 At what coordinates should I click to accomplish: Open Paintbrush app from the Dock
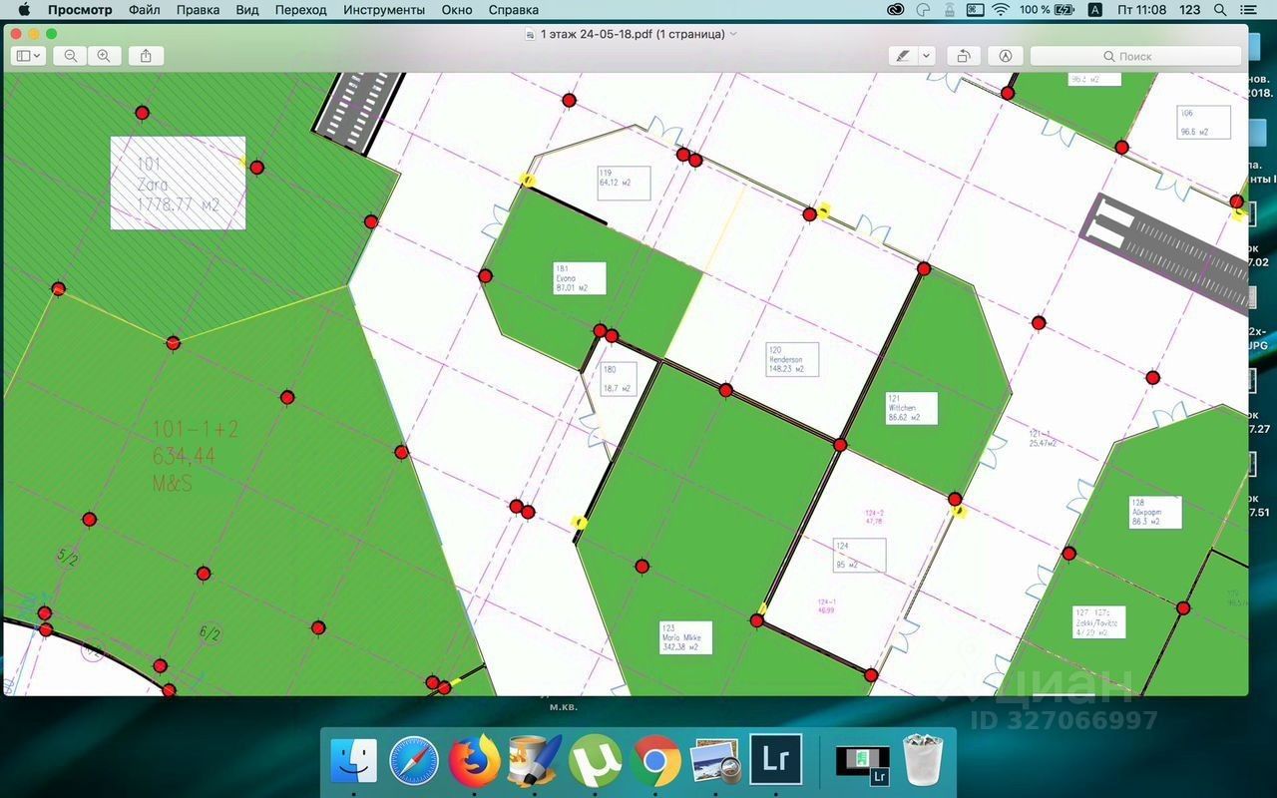534,761
